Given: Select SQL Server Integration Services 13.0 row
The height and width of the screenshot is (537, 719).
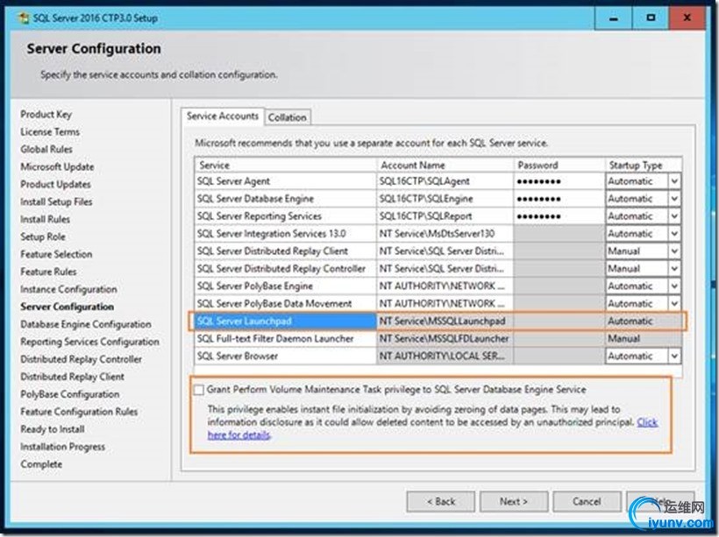Looking at the screenshot, I should coord(285,234).
